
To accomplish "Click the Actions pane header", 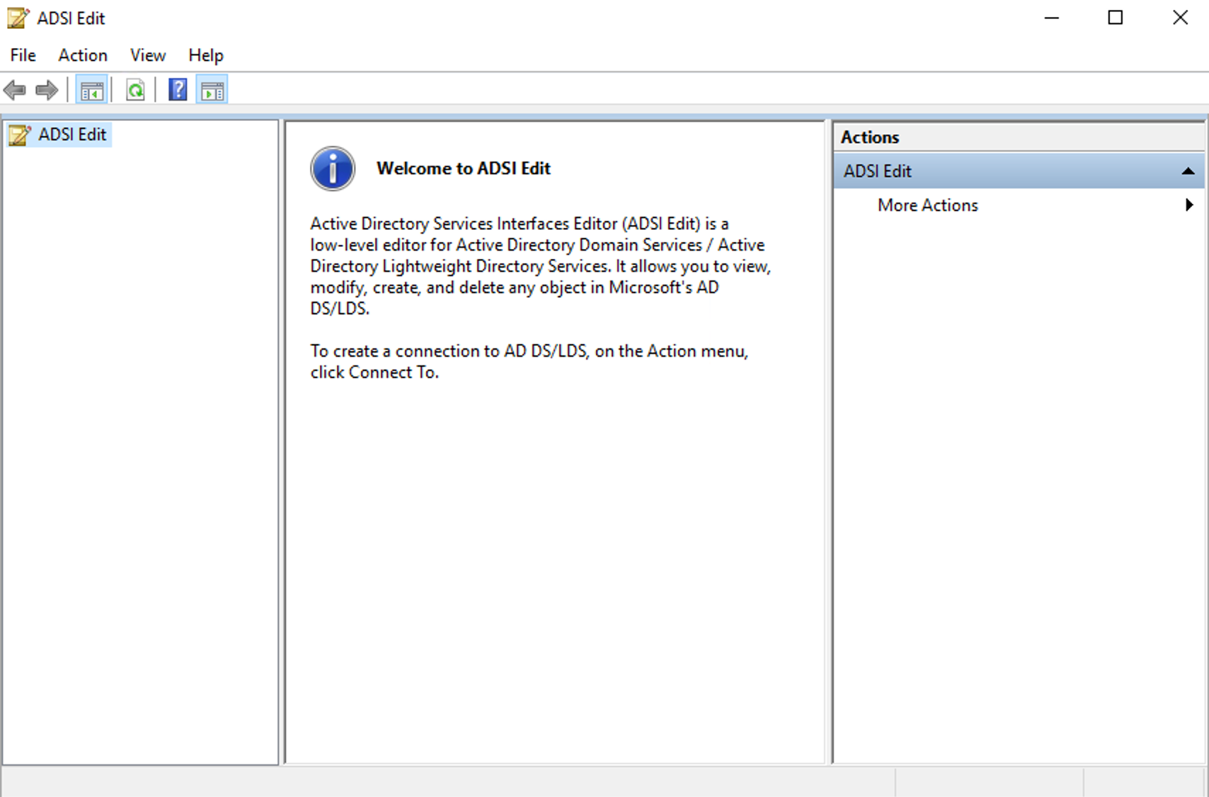I will pyautogui.click(x=1019, y=137).
